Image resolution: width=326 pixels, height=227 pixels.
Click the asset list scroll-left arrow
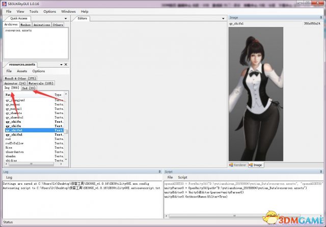click(7, 164)
